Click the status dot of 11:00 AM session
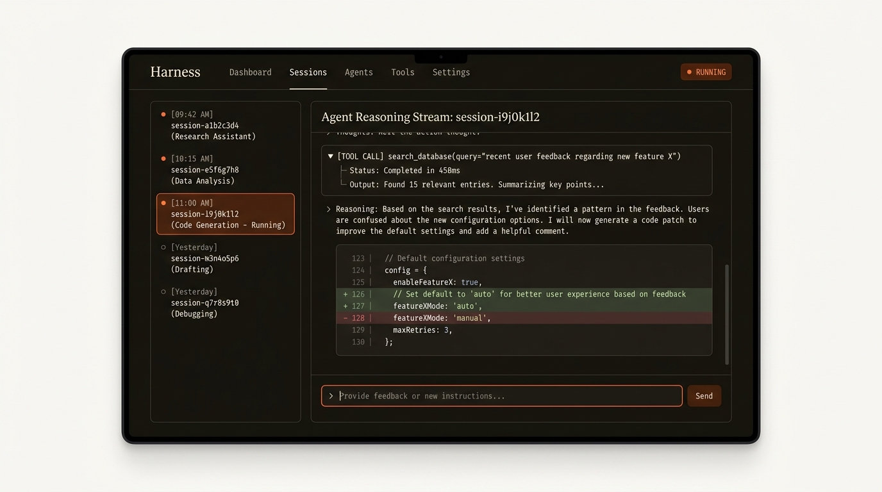The image size is (882, 492). tap(163, 203)
